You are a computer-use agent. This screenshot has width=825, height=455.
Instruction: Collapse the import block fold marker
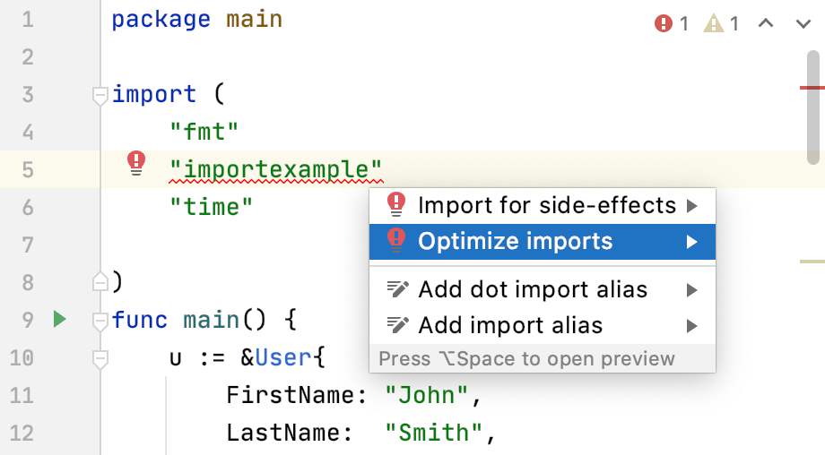click(x=100, y=95)
